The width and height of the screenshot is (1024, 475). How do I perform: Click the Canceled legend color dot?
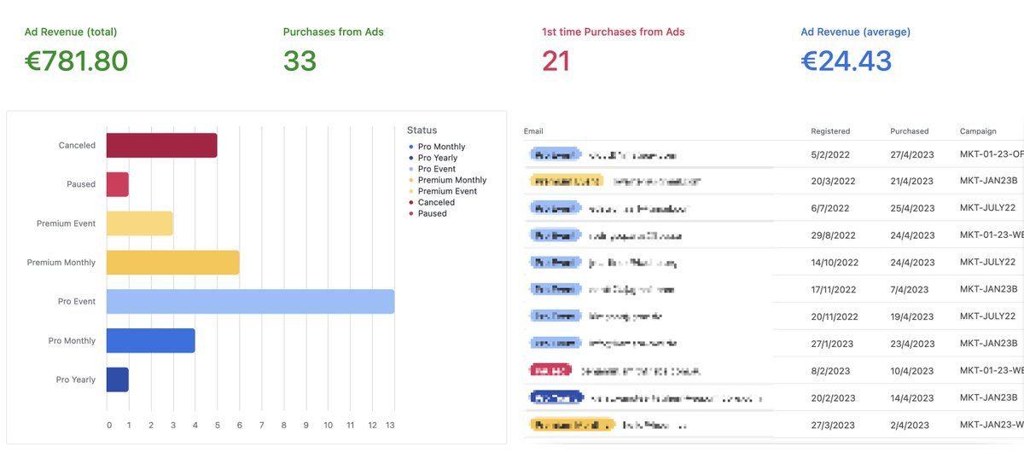click(411, 202)
